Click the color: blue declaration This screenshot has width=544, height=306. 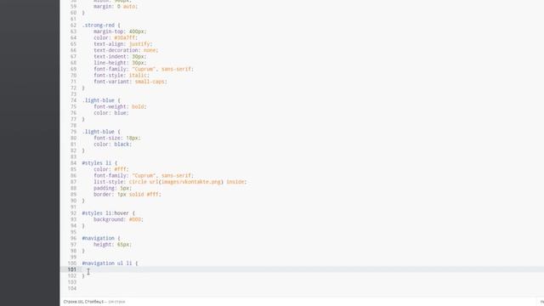tap(111, 113)
